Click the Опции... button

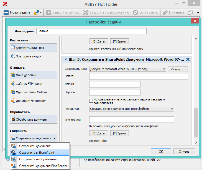(178, 69)
